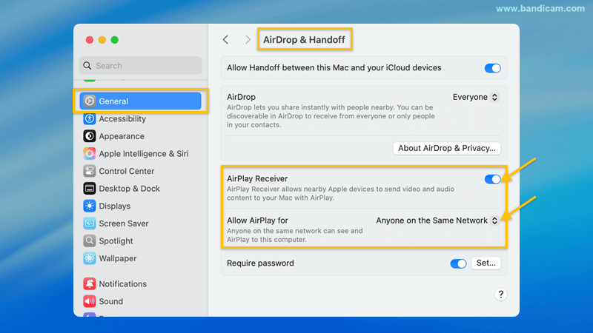
Task: Click the Spotlight magnifier icon in sidebar
Action: 90,241
